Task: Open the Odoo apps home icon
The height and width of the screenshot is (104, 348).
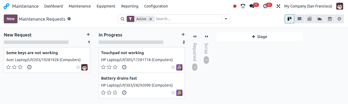Action: click(x=6, y=6)
